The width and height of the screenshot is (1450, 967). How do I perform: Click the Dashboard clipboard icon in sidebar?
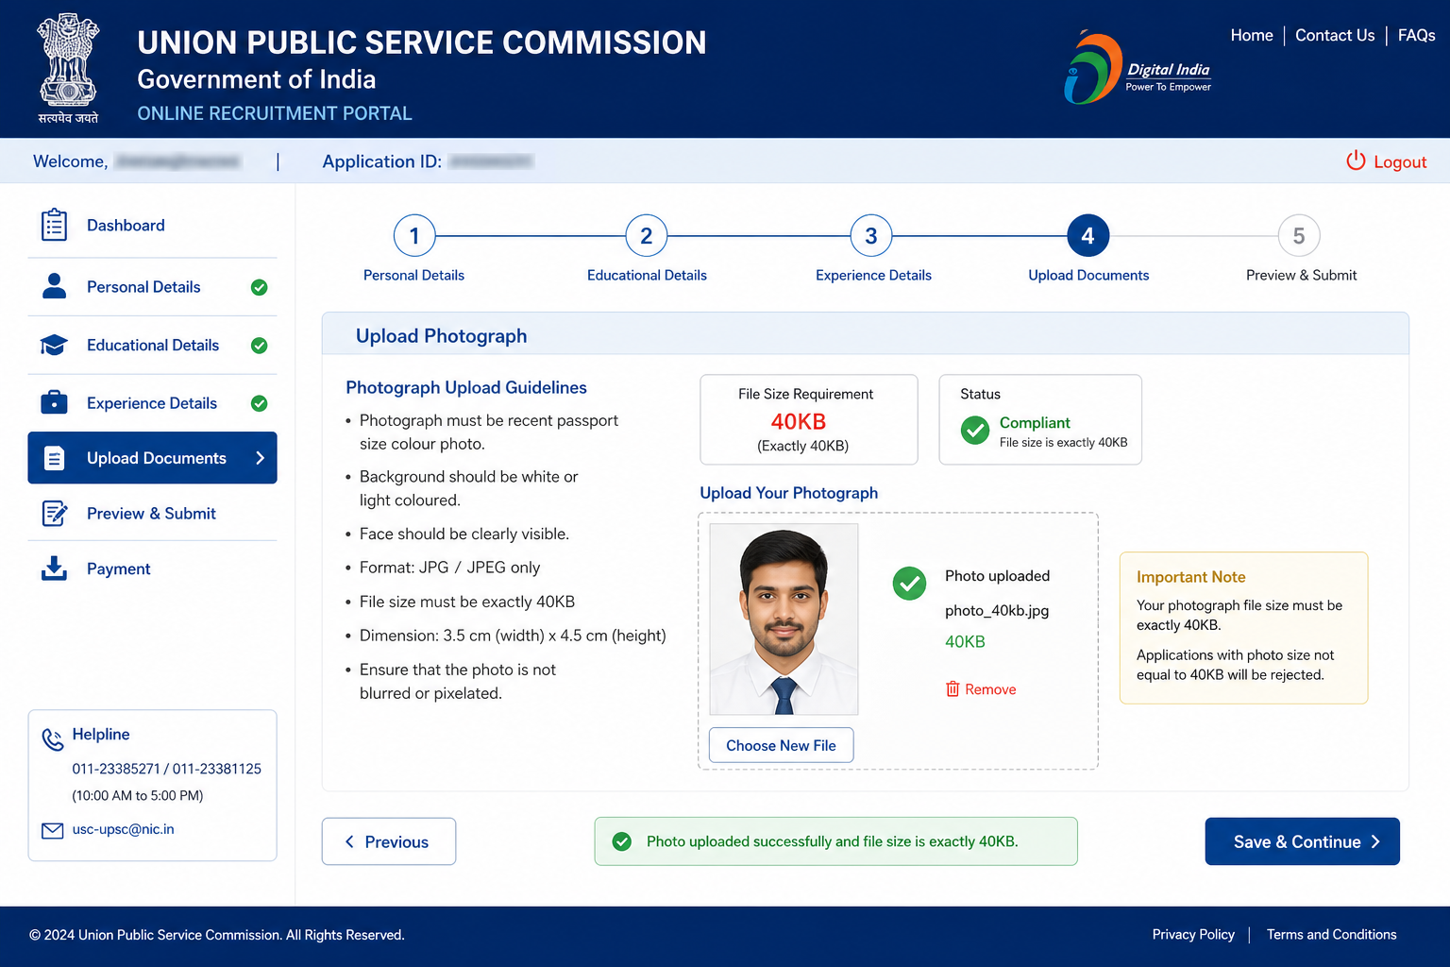pos(54,225)
